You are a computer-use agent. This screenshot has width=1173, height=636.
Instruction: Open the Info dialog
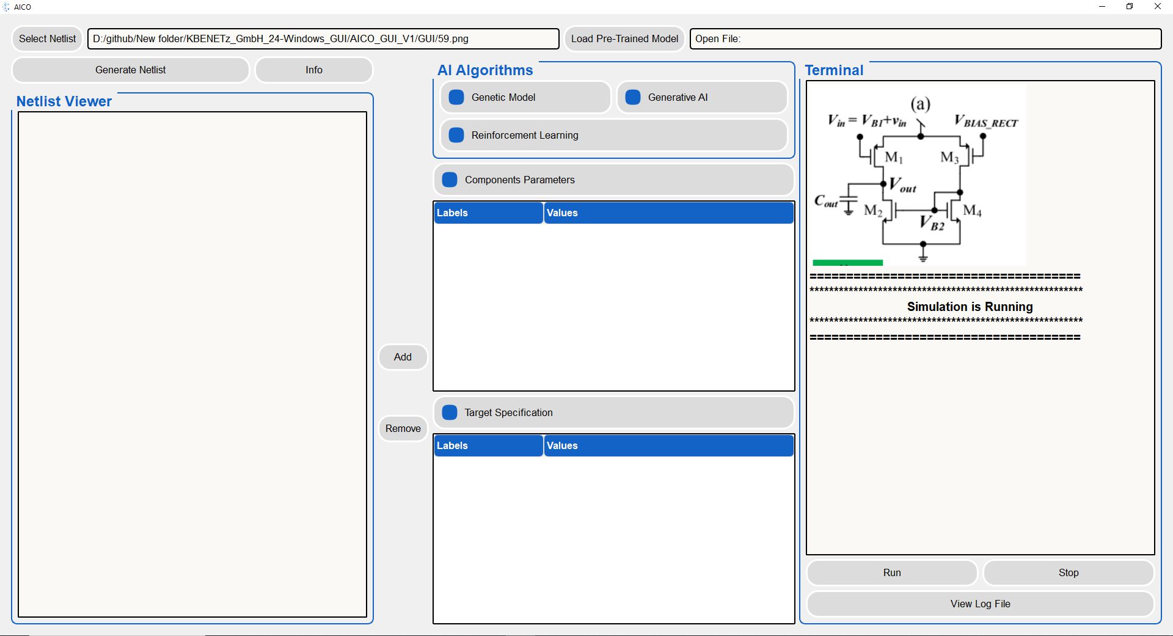tap(313, 70)
